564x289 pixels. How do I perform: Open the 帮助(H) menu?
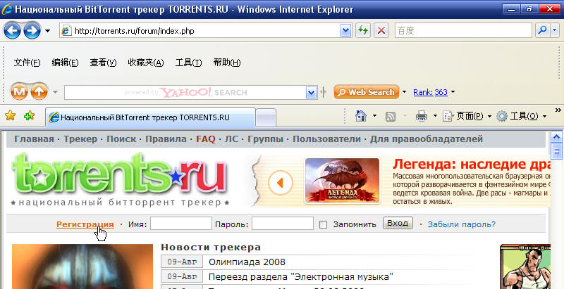coord(226,63)
